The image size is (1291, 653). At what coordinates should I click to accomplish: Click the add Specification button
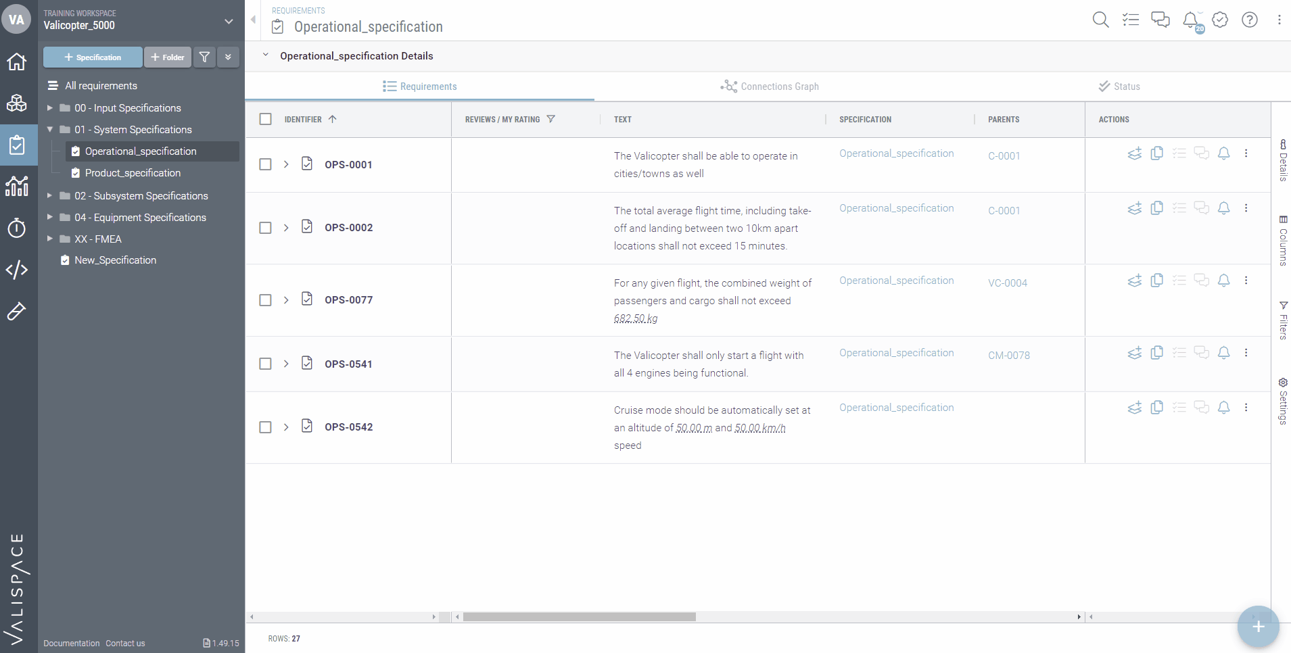93,57
